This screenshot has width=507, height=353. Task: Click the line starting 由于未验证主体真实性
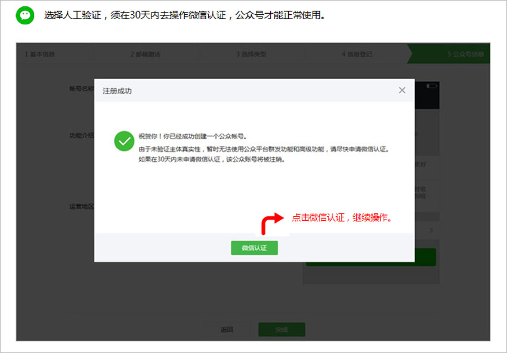[x=264, y=149]
